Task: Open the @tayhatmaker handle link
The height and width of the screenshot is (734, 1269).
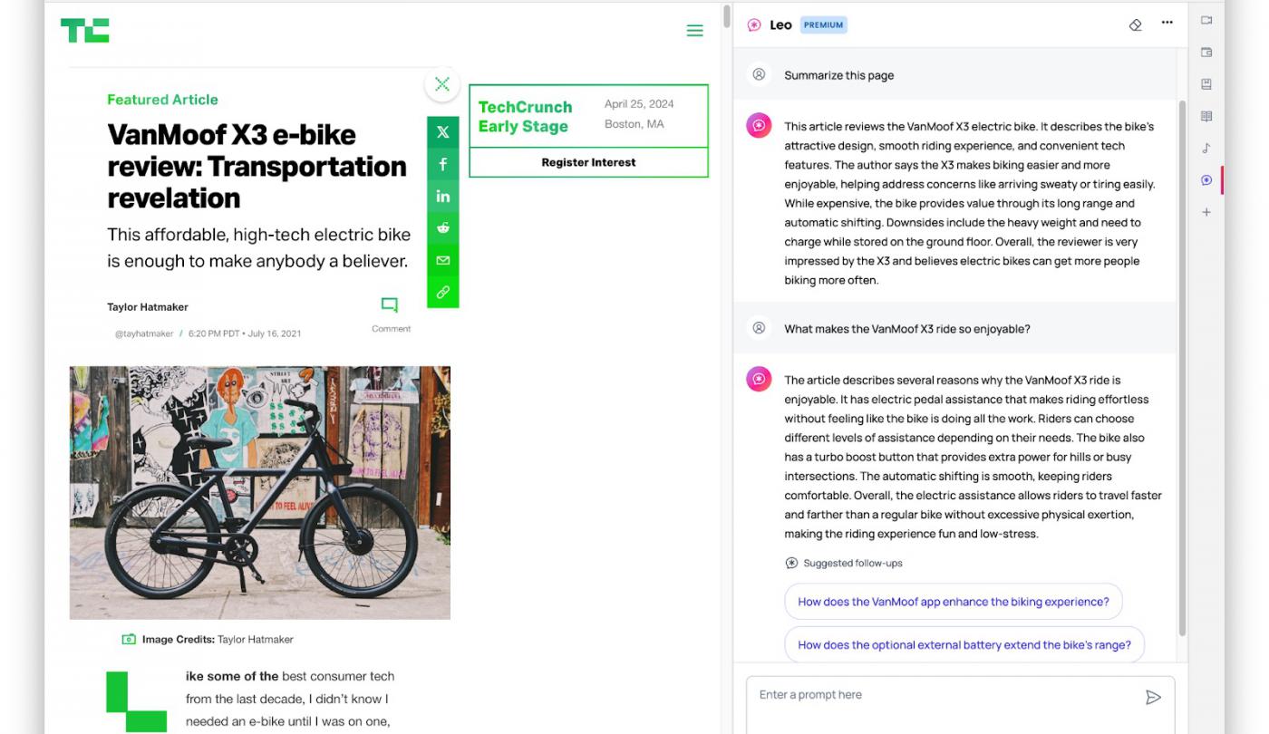Action: coord(144,333)
